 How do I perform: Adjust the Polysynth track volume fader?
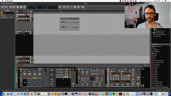[x=24, y=33]
